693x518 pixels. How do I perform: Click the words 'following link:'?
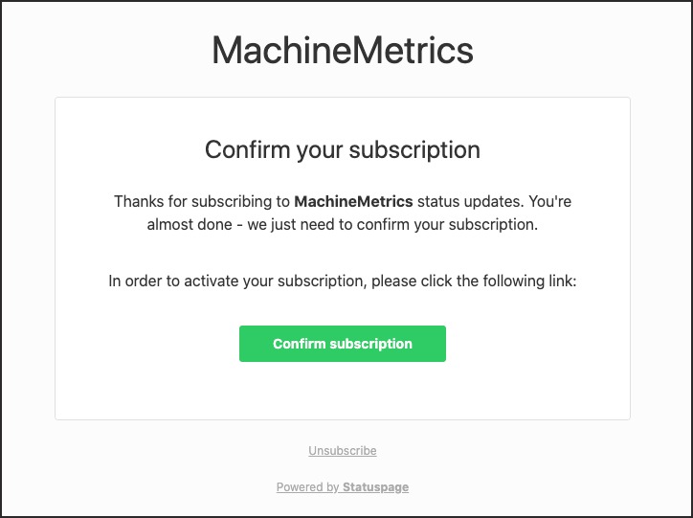click(x=529, y=281)
